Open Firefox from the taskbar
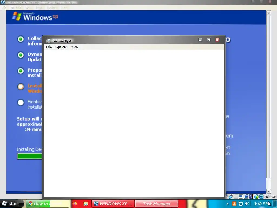This screenshot has width=277, height=208. 75,204
